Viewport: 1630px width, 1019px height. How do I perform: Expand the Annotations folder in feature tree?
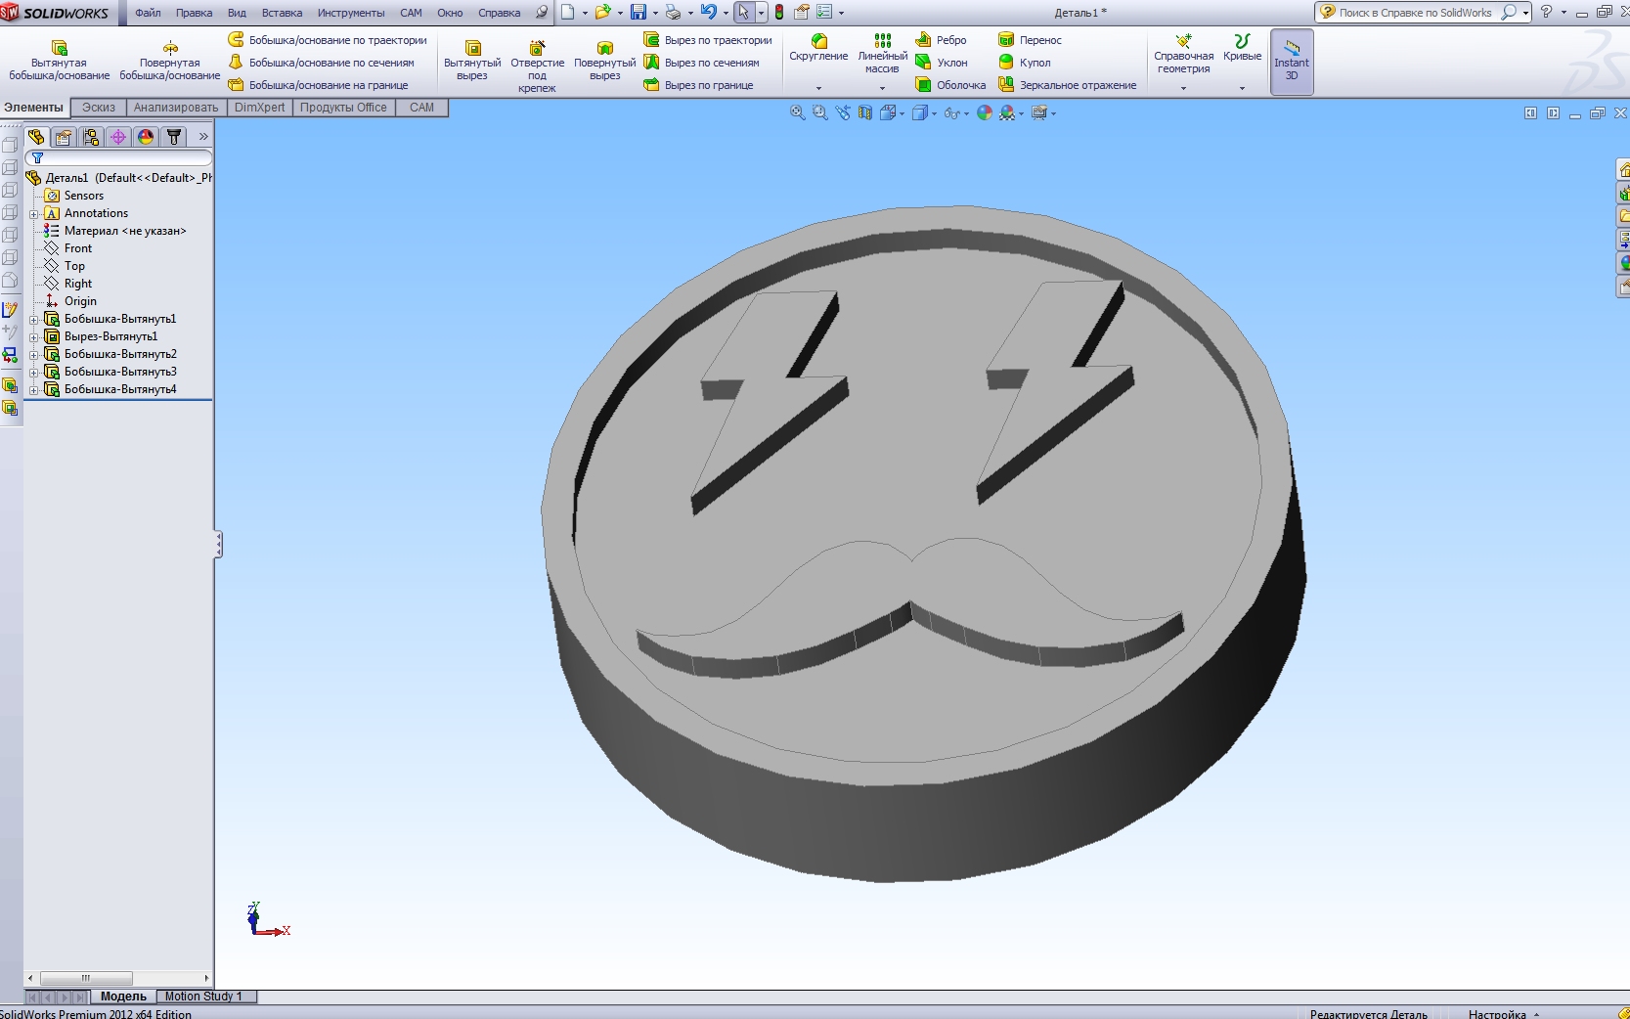coord(34,214)
